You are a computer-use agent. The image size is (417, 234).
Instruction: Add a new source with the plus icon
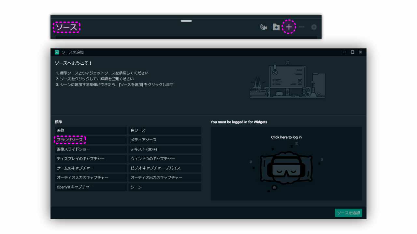click(289, 27)
